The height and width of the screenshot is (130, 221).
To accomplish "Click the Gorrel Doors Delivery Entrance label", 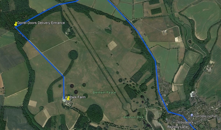I will pos(41,23).
